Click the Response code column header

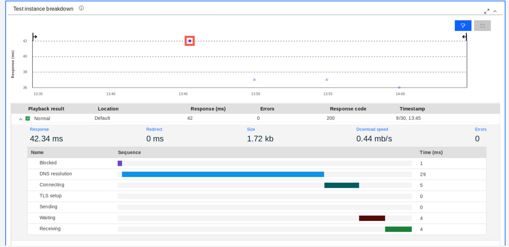(x=348, y=109)
